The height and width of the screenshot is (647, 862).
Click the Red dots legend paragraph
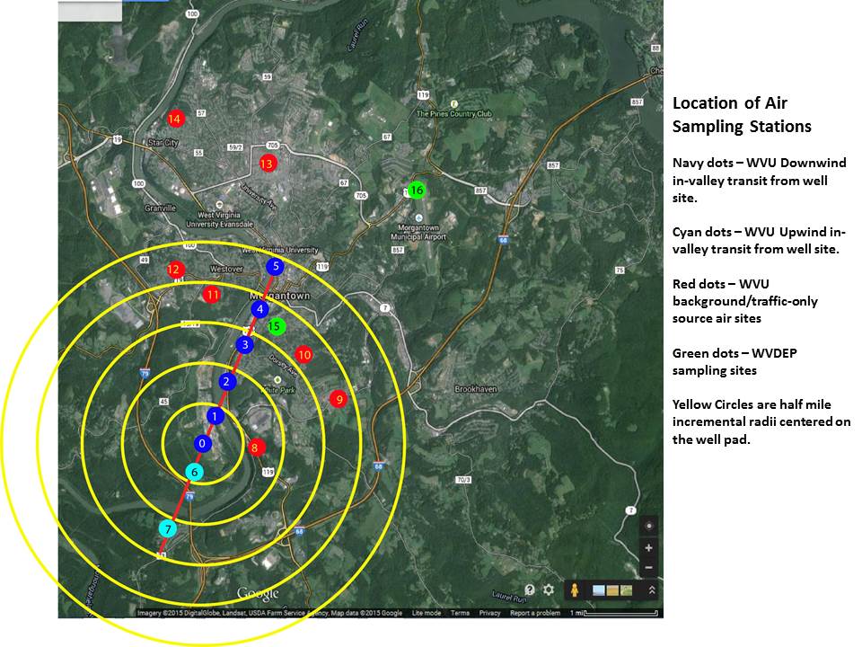click(x=745, y=301)
